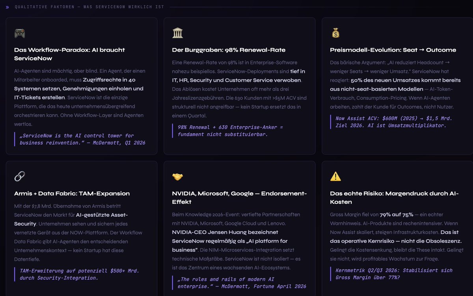473x296 pixels.
Task: Click the game controller emoji icon
Action: click(x=20, y=34)
